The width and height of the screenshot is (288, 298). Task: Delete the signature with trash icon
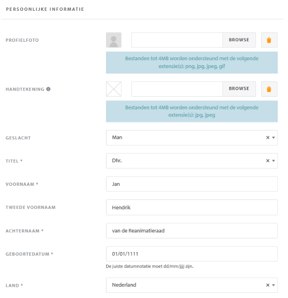[269, 89]
